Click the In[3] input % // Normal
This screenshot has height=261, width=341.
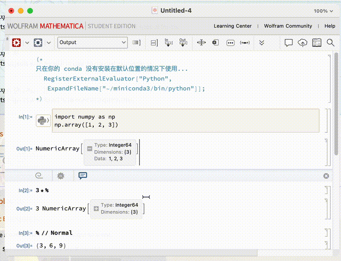pos(54,233)
